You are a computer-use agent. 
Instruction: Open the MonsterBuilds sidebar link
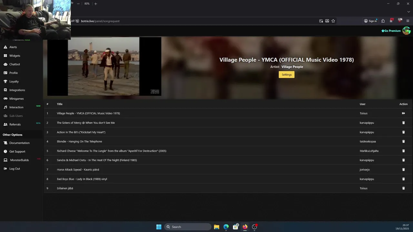(19, 160)
